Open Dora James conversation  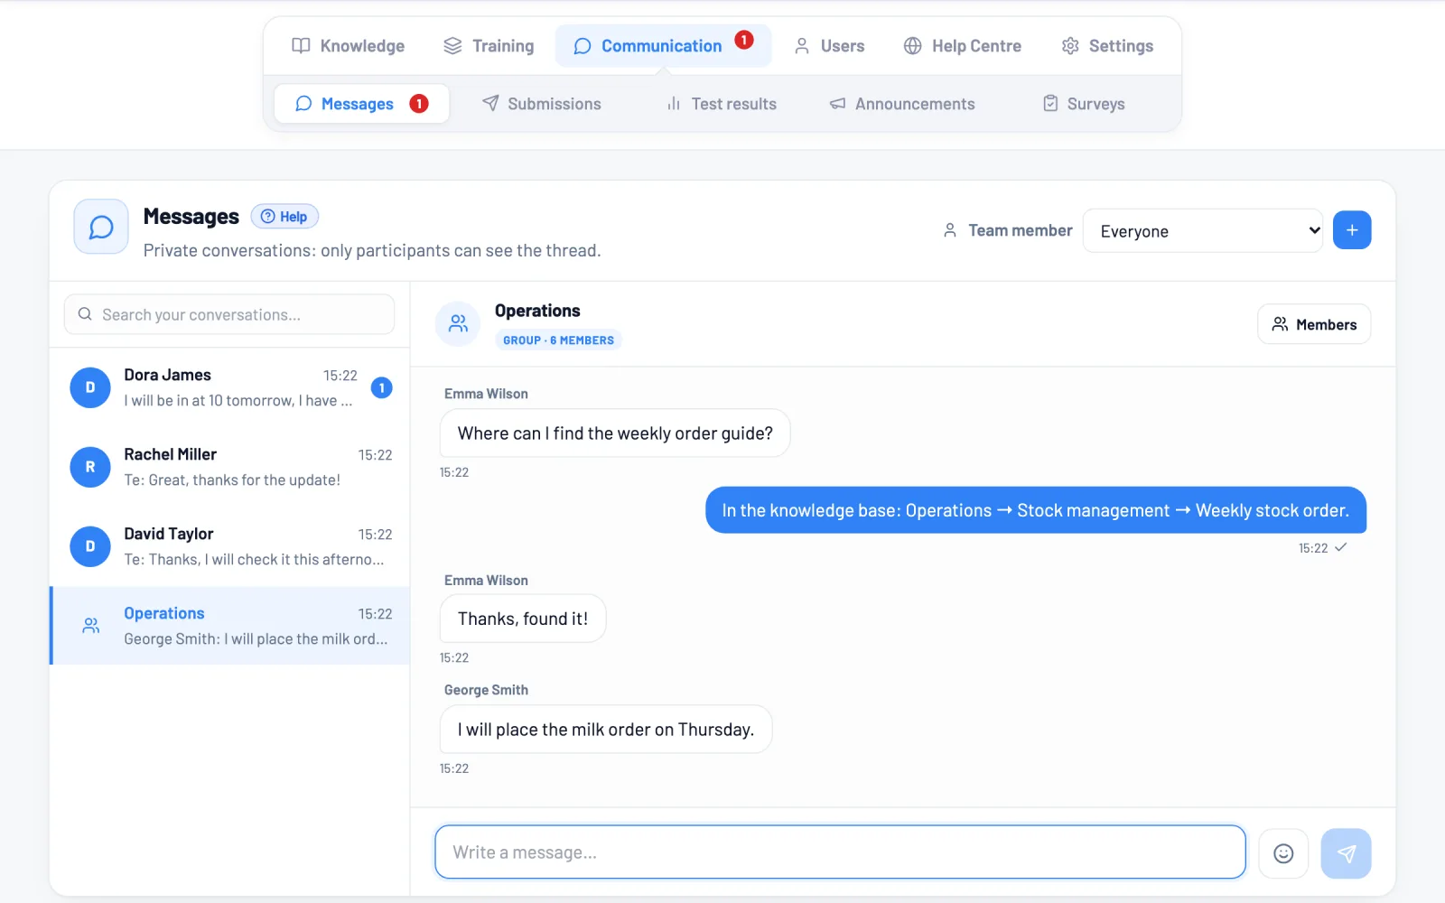coord(230,387)
